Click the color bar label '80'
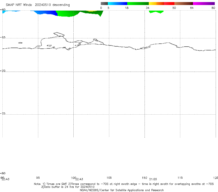 (213, 8)
